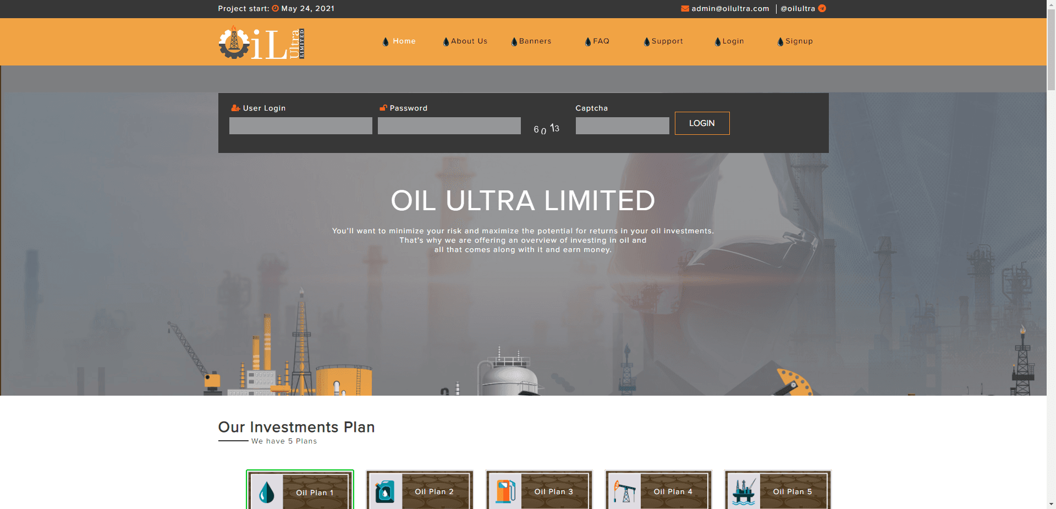Click the user icon next to User Login label
This screenshot has width=1056, height=509.
pos(235,108)
